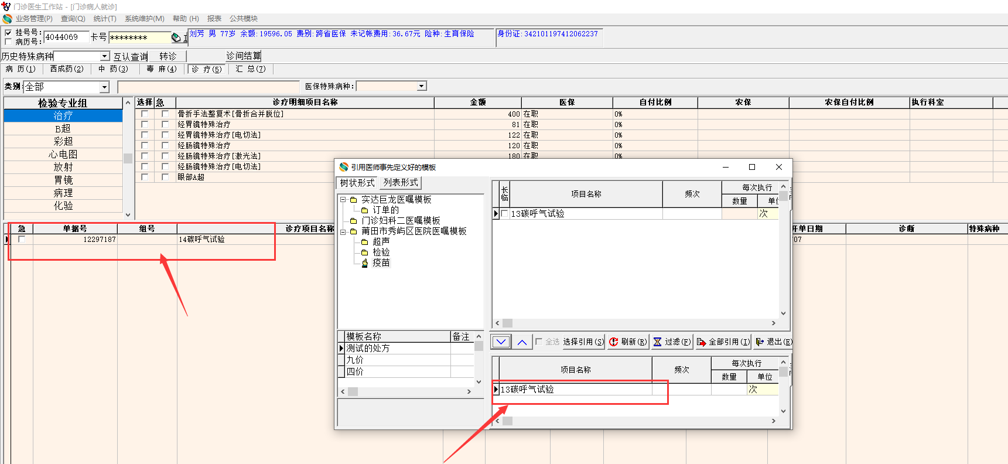Click the 挂号号 field containing 4044069
1008x464 pixels.
coord(66,37)
